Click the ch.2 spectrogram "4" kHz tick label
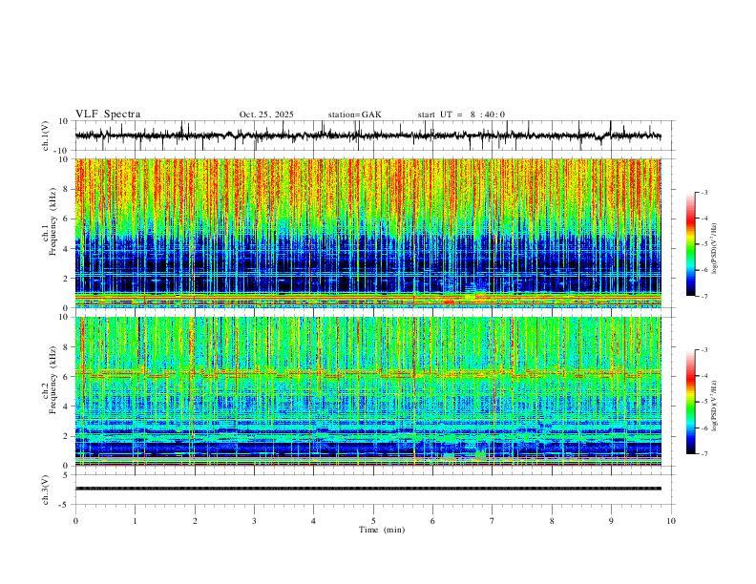 (x=66, y=407)
